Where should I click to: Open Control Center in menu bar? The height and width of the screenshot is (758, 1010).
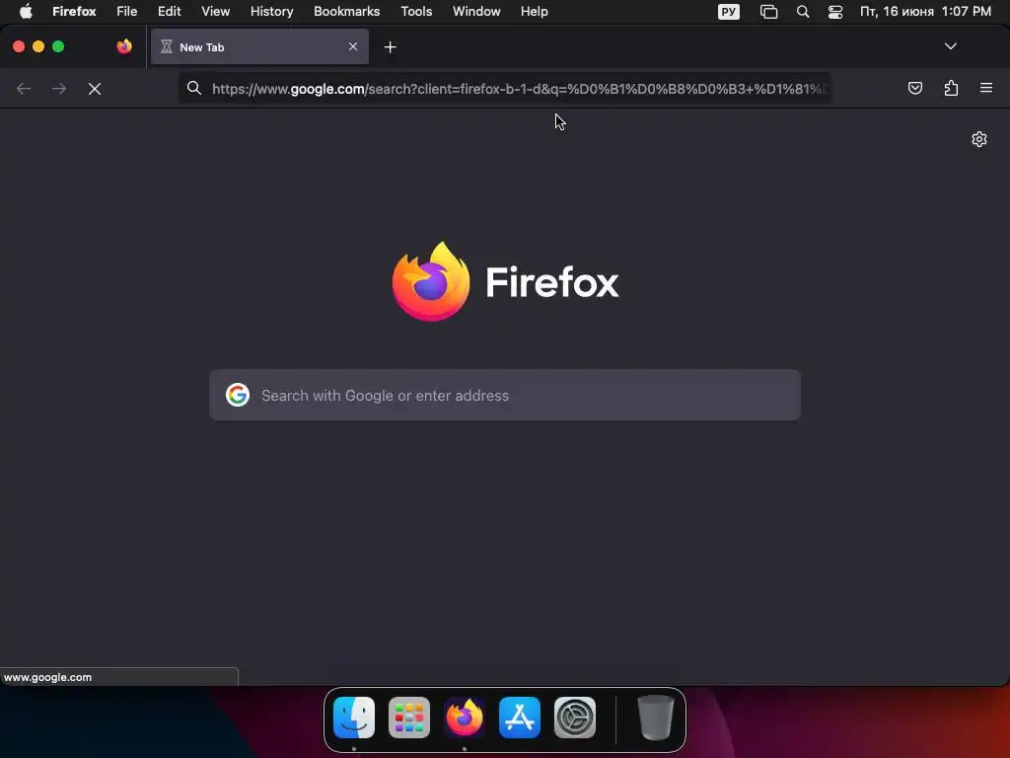[835, 12]
